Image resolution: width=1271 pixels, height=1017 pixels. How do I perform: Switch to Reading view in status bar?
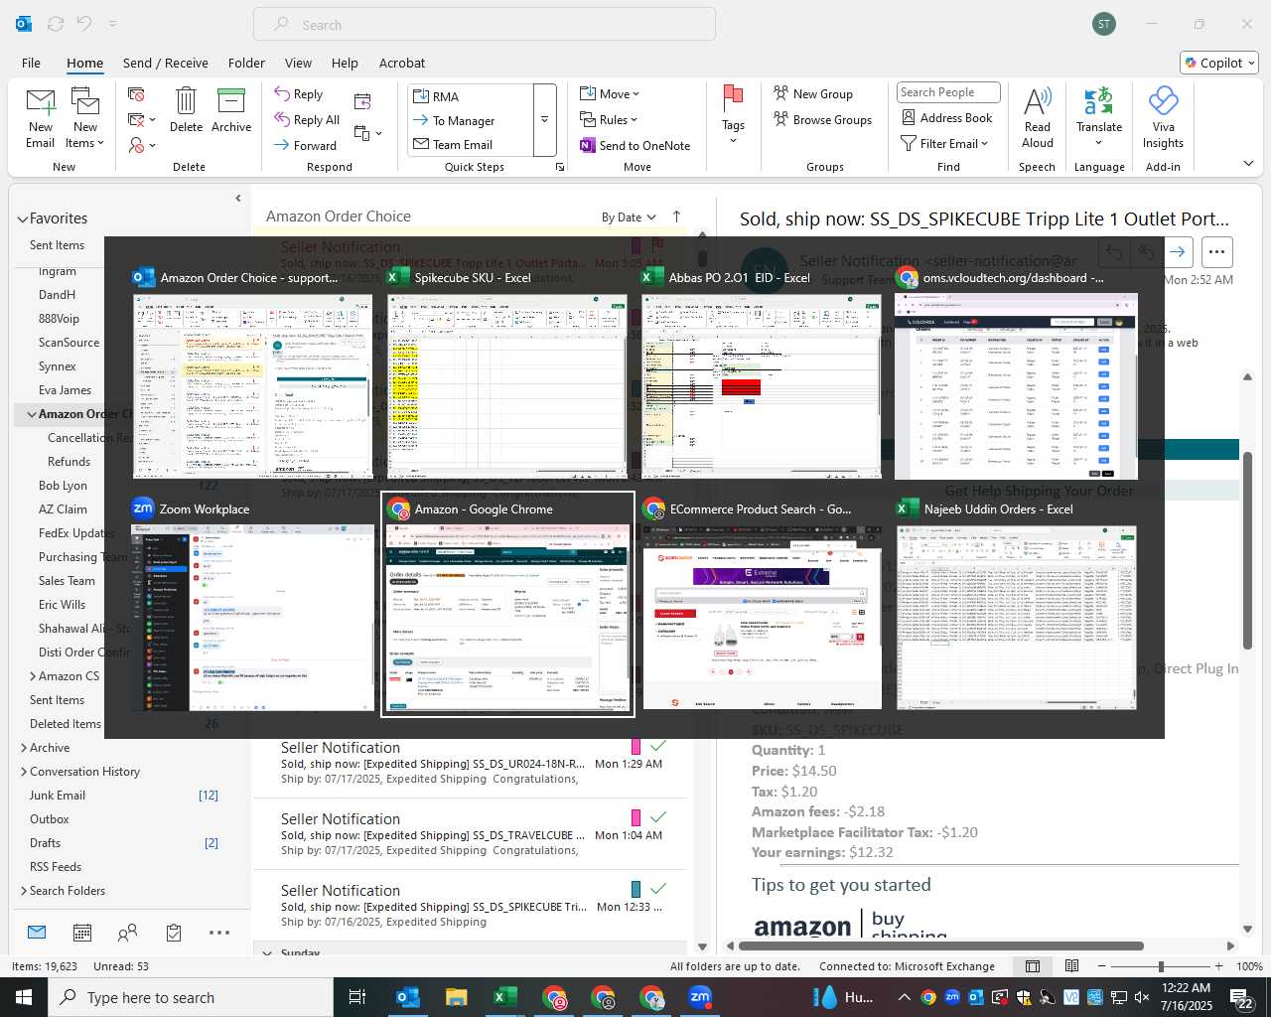coord(1071,966)
